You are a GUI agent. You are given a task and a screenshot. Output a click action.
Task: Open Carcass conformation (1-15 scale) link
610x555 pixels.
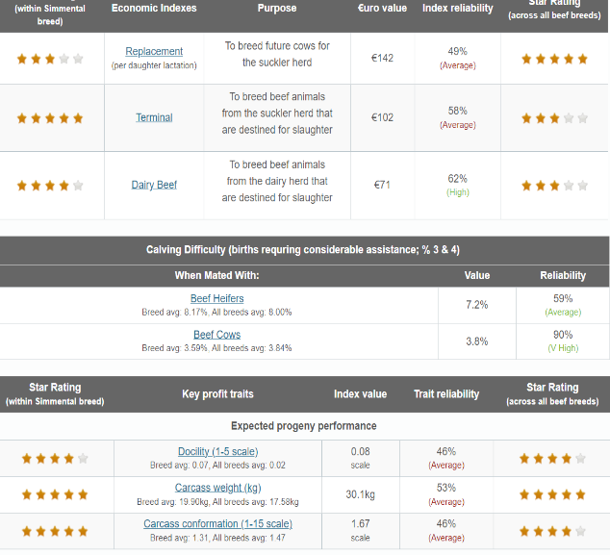pos(217,524)
